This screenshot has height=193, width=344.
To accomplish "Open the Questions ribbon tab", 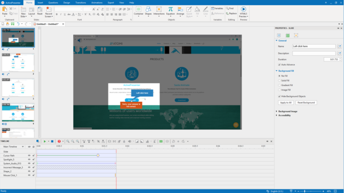I will pos(53,3).
